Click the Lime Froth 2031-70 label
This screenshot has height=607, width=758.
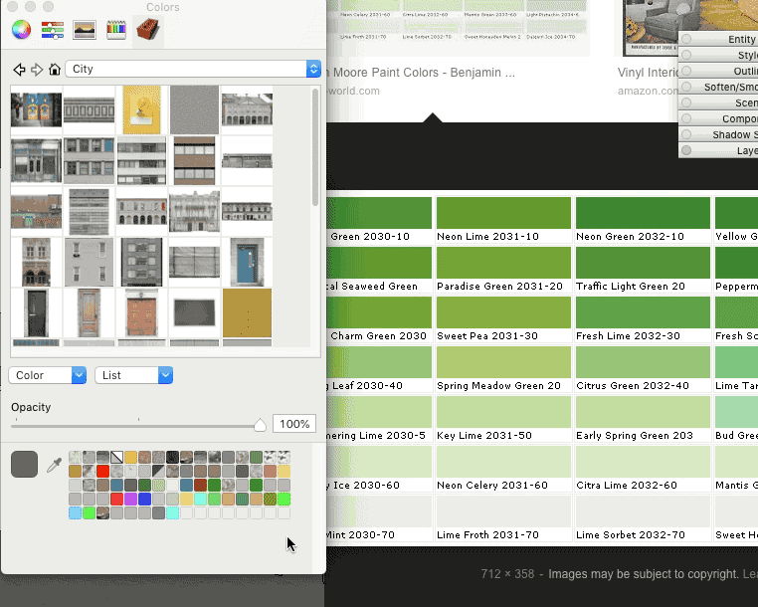pos(487,535)
